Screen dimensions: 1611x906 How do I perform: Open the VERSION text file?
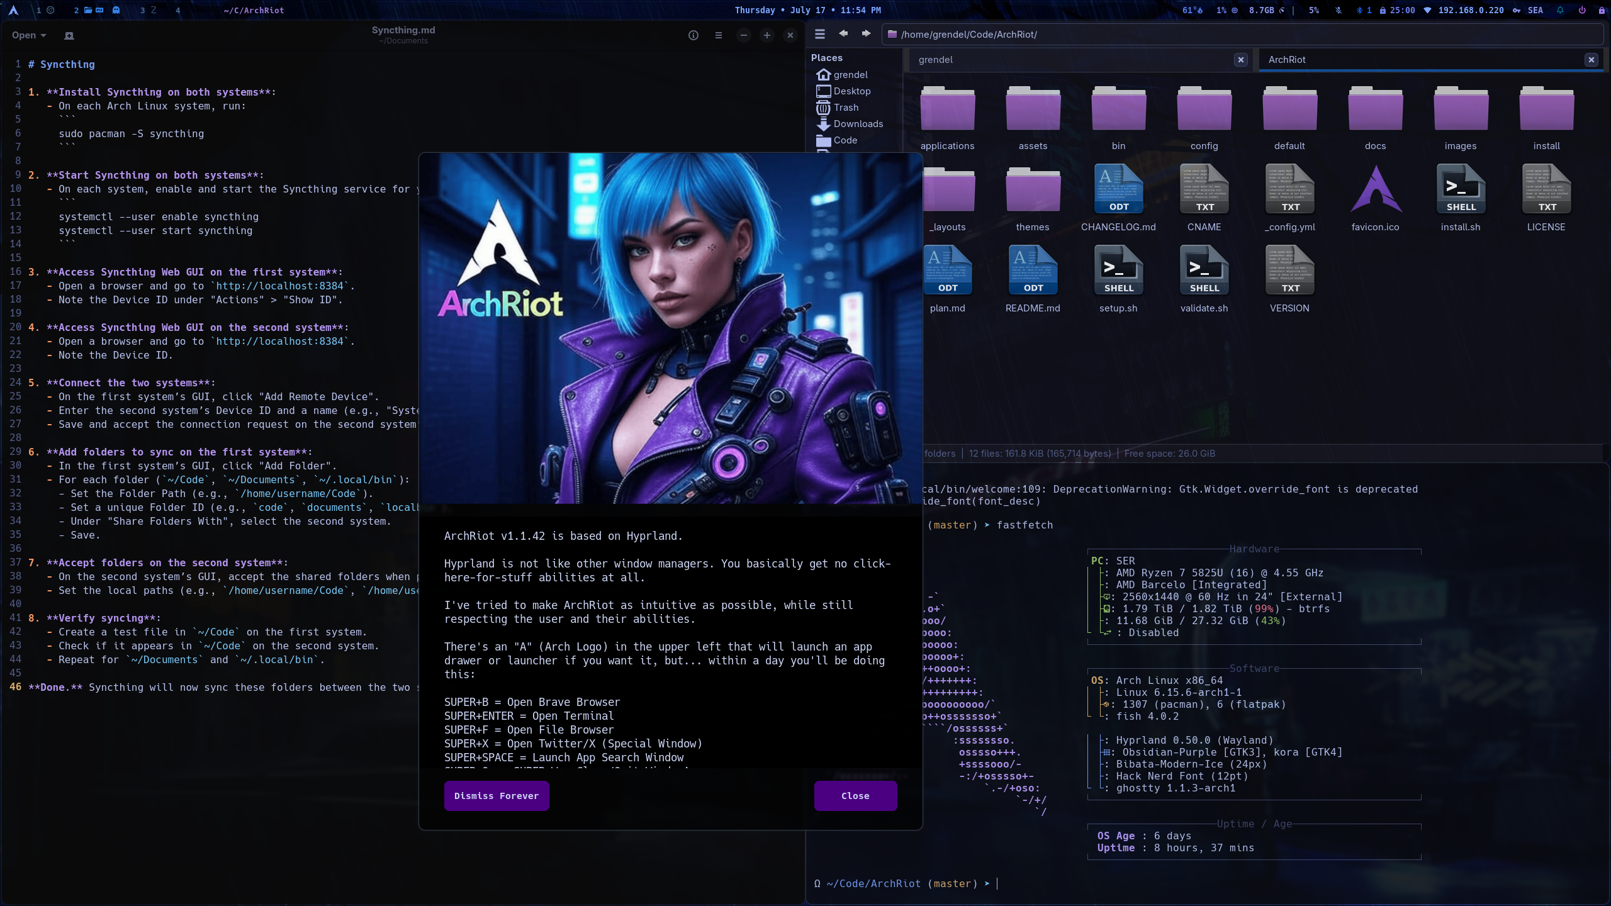[1289, 279]
